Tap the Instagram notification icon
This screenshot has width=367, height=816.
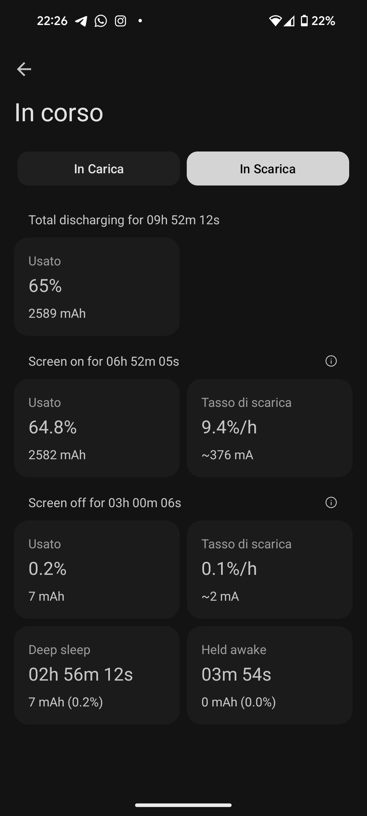coord(120,21)
